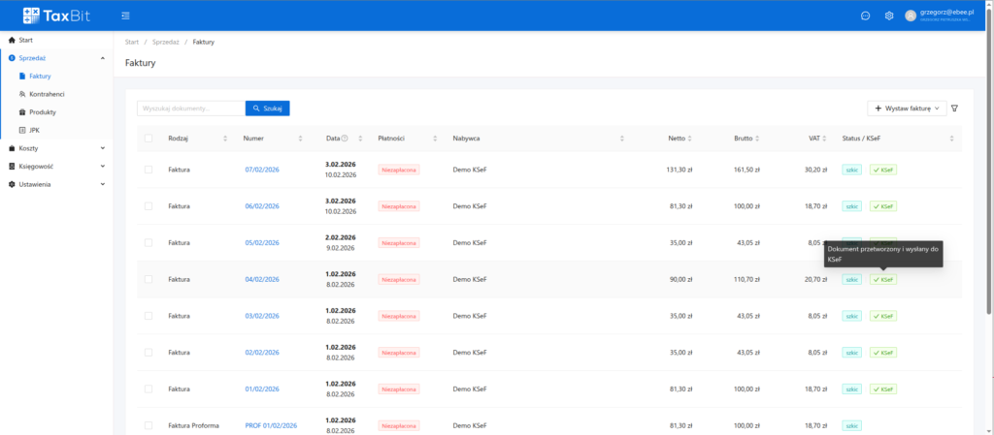This screenshot has width=994, height=435.
Task: Go to Produkty in sidebar menu
Action: tap(43, 111)
